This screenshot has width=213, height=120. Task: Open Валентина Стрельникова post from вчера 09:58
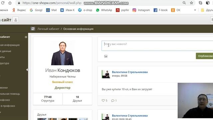click(130, 72)
